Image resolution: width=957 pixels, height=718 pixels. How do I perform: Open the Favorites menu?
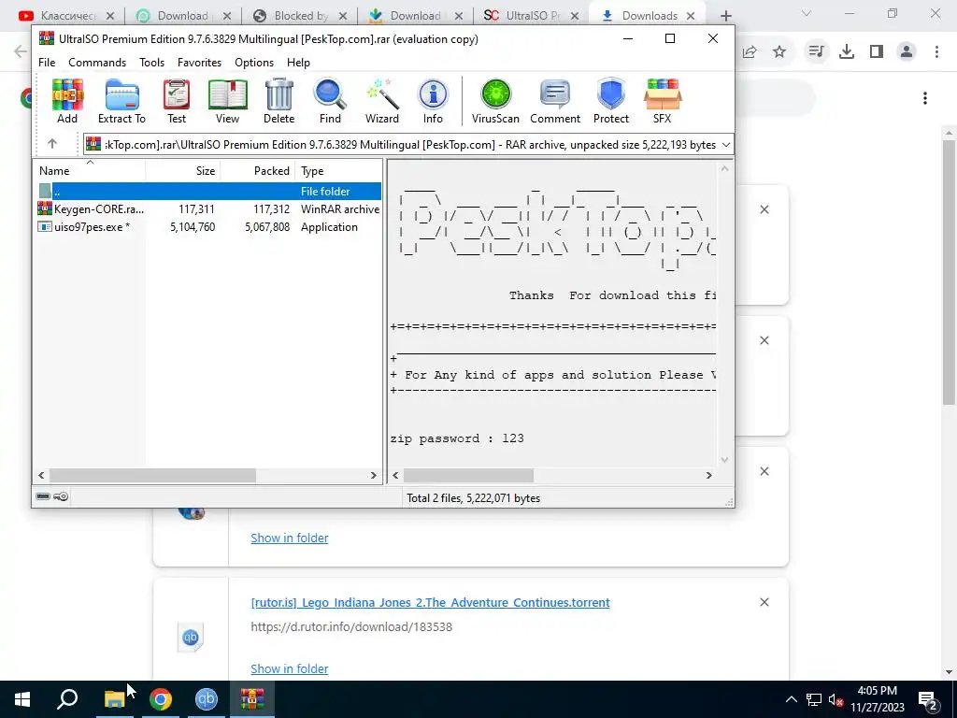point(199,63)
